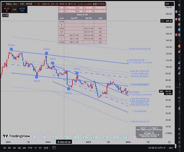Click the 'Detail: ID 159' table header

tap(82, 15)
